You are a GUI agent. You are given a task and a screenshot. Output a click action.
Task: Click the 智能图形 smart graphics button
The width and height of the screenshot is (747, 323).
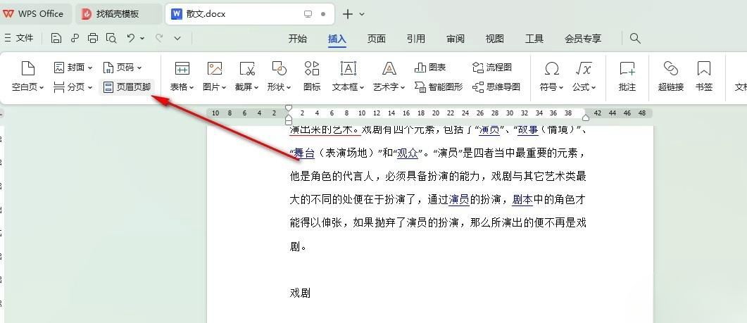439,87
